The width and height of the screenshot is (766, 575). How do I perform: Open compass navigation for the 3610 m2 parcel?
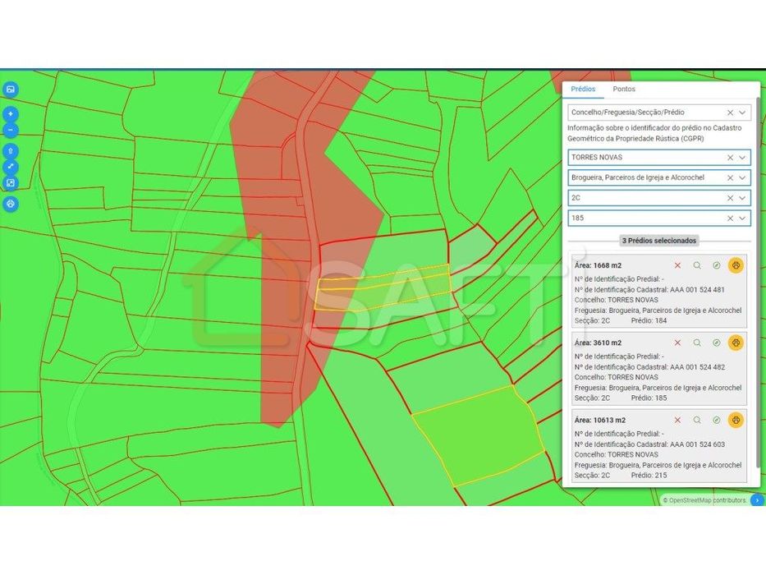coord(717,343)
